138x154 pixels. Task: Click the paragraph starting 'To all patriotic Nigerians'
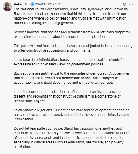[x=72, y=115]
